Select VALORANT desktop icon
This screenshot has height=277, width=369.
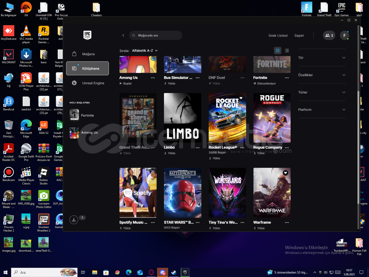(9, 57)
